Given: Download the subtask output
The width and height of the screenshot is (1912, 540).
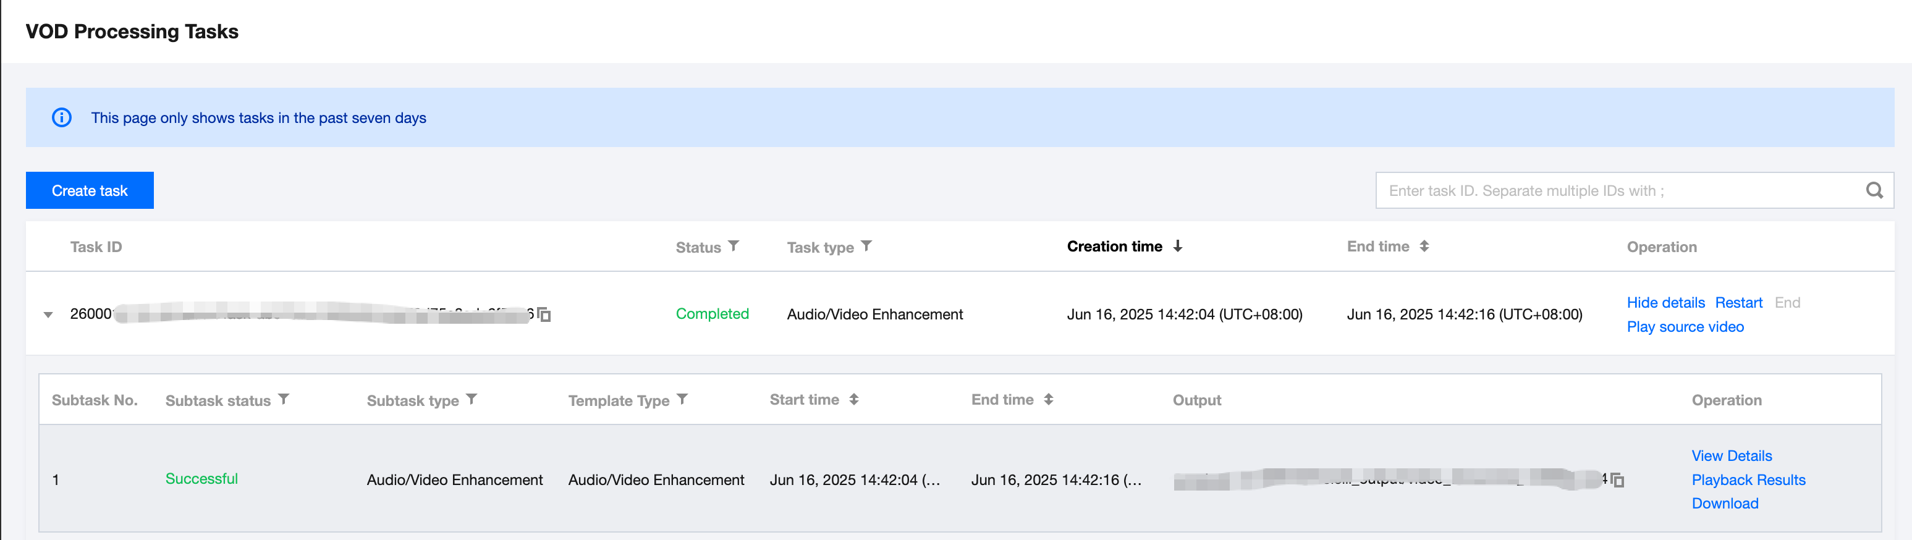Looking at the screenshot, I should tap(1724, 503).
